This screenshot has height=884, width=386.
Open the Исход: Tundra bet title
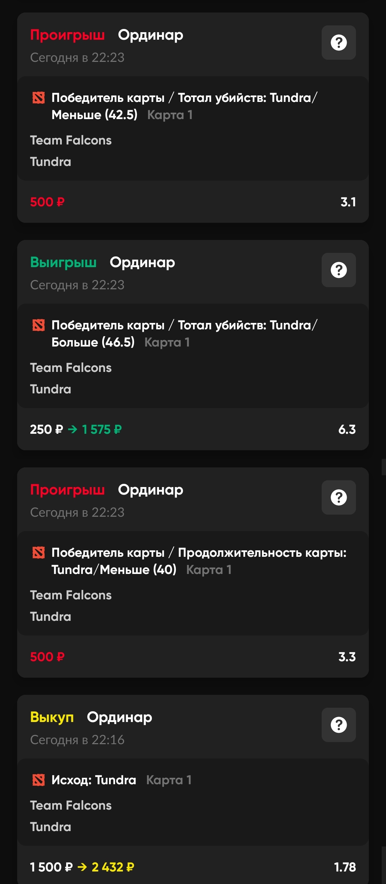(94, 780)
